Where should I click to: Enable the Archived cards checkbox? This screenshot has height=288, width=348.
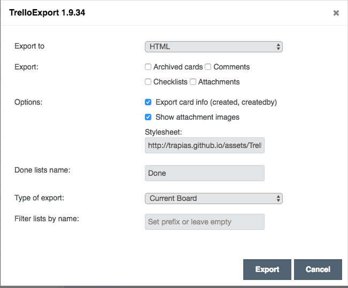148,67
